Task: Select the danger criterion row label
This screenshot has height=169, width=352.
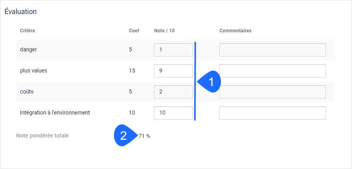Action: (x=28, y=50)
